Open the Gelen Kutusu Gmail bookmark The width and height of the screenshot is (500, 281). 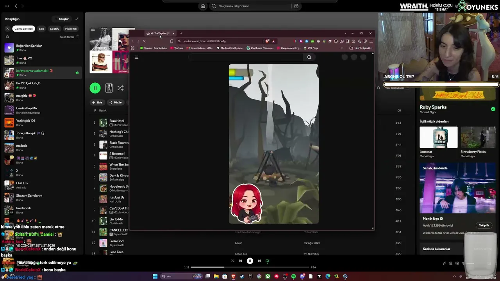pos(199,48)
